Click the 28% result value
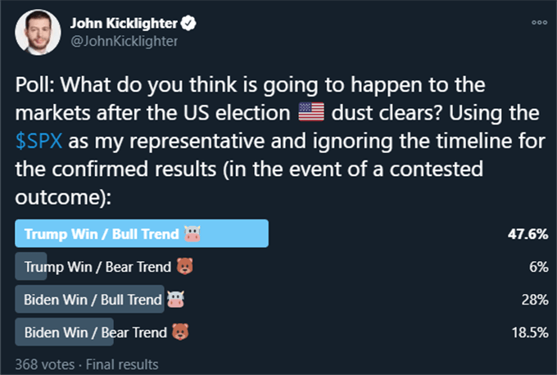 click(535, 300)
